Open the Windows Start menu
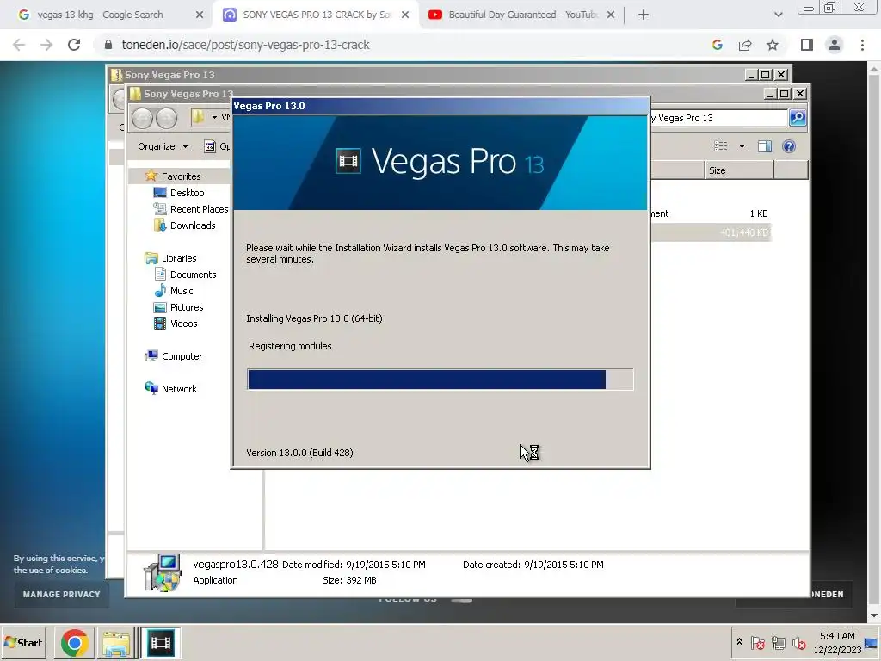 tap(25, 642)
